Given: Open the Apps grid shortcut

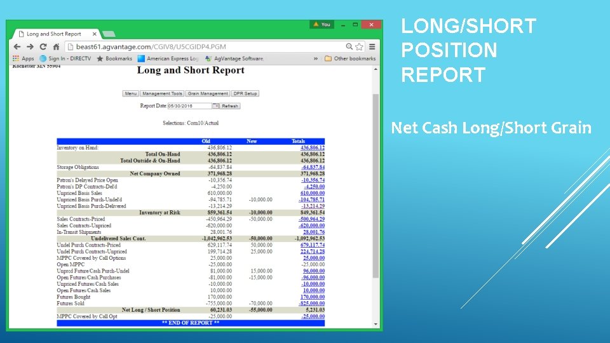Looking at the screenshot, I should click(x=23, y=58).
